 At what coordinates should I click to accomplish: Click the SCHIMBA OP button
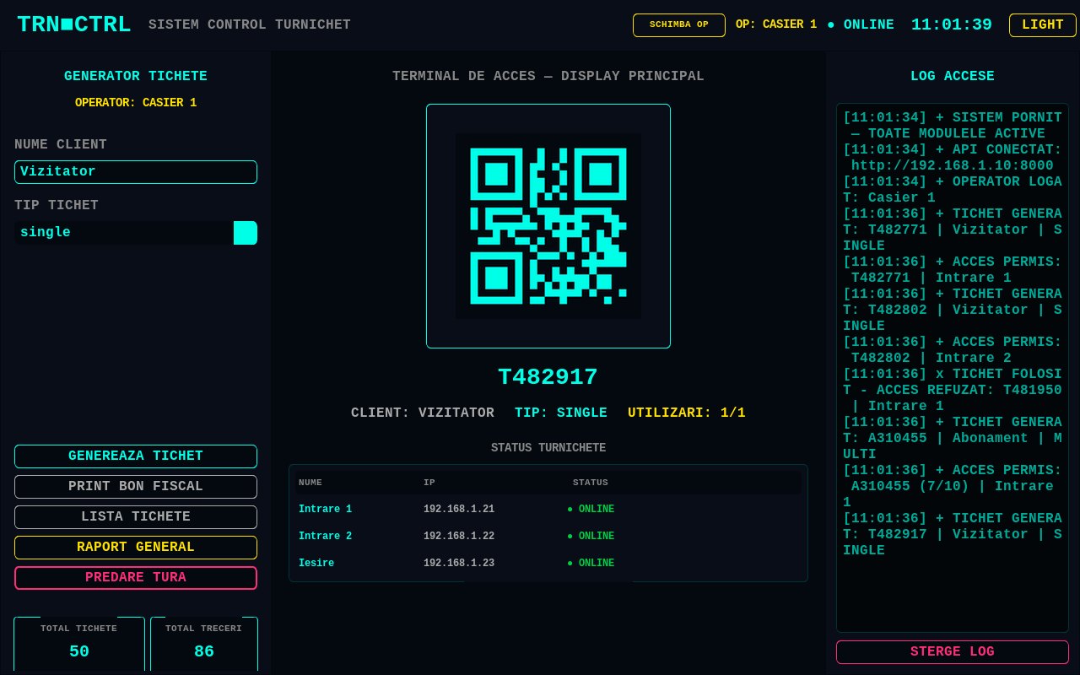tap(679, 24)
